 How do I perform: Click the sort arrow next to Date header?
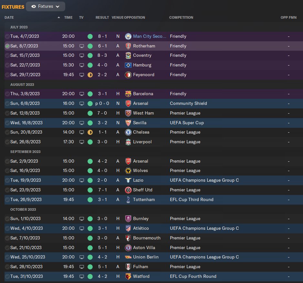point(59,17)
